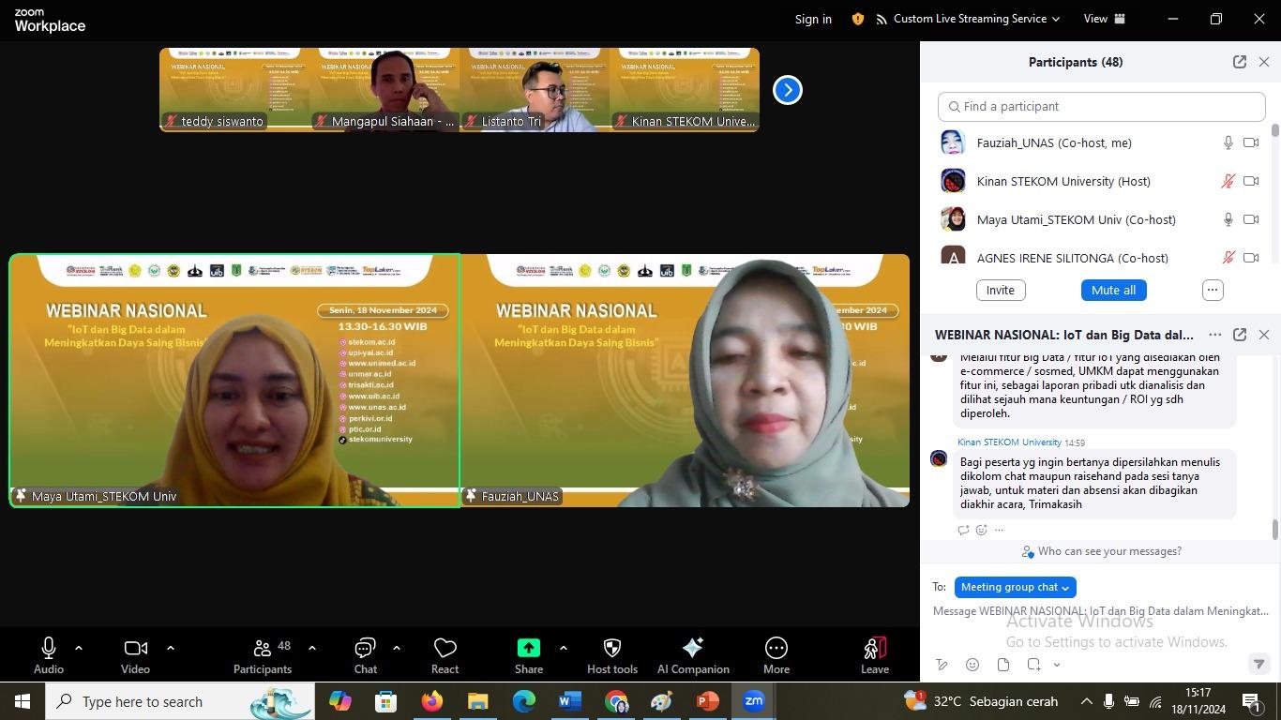
Task: Launch AI Companion
Action: 693,655
